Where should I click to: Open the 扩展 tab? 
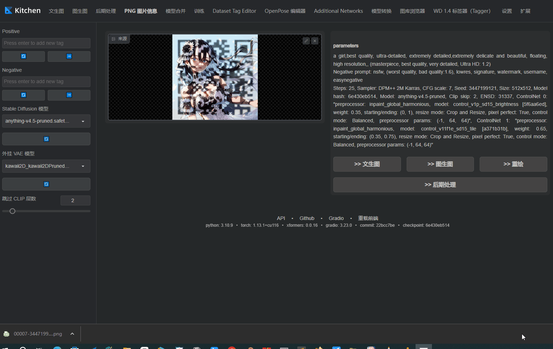[525, 11]
